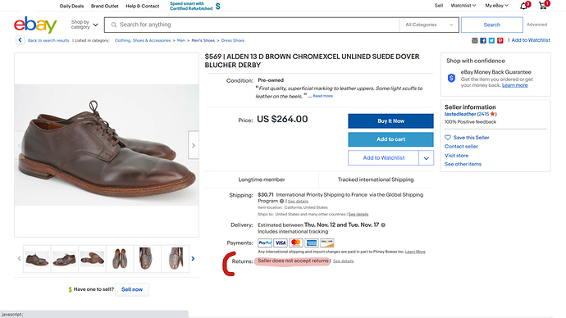566x318 pixels.
Task: Expand Add to Watchlist dropdown arrow
Action: (x=426, y=158)
